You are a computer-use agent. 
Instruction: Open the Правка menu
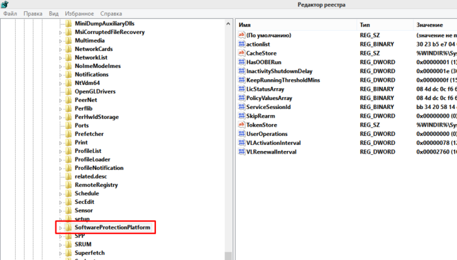[33, 14]
